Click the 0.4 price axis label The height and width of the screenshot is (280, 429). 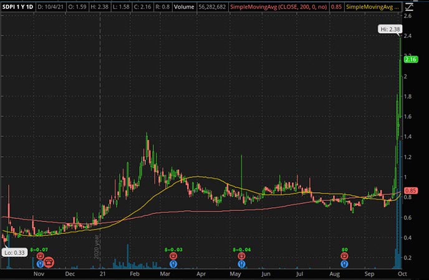407,238
